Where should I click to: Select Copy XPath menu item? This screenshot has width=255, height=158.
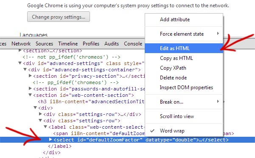tap(184, 68)
